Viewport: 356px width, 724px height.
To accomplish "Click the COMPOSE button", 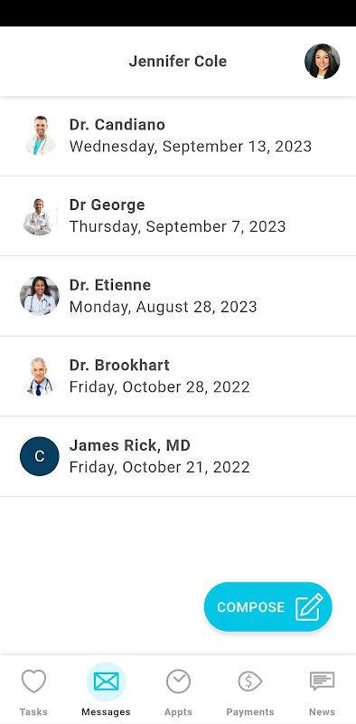I will (268, 606).
